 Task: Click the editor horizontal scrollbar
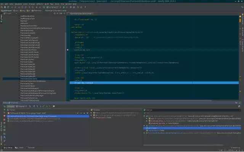pos(141,101)
